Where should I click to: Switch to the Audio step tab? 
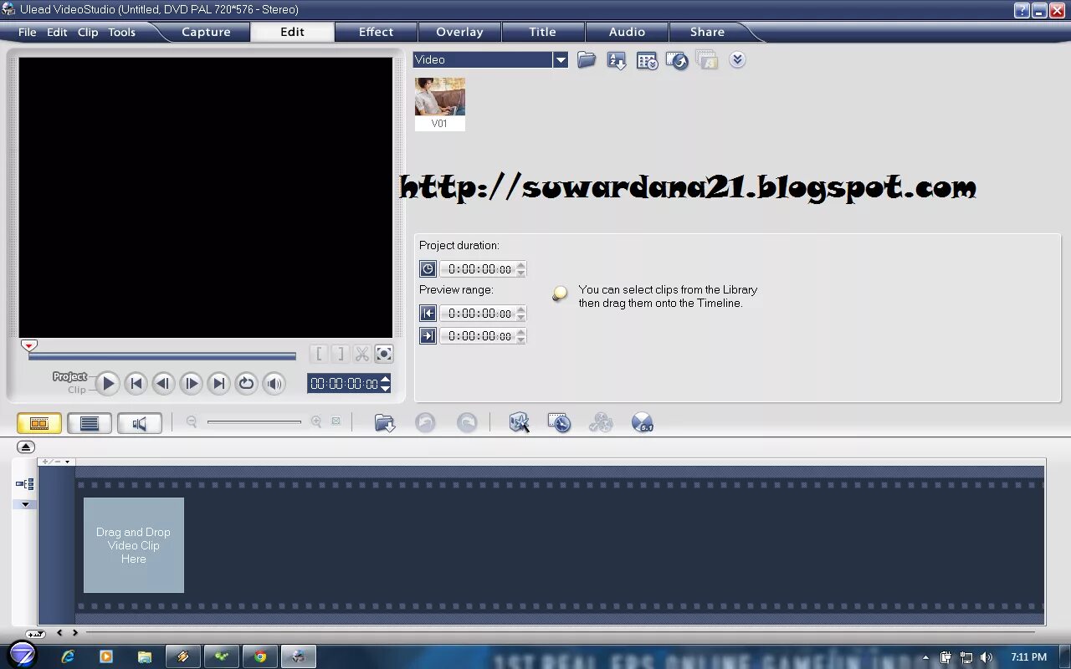(x=627, y=32)
